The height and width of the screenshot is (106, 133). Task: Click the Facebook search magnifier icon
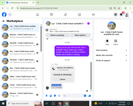(x=10, y=15)
